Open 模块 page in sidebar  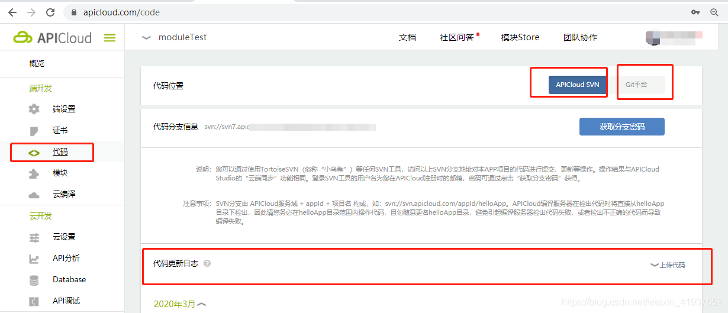coord(60,173)
